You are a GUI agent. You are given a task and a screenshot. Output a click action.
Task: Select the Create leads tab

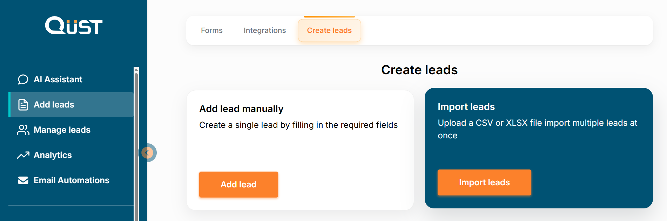pyautogui.click(x=329, y=30)
